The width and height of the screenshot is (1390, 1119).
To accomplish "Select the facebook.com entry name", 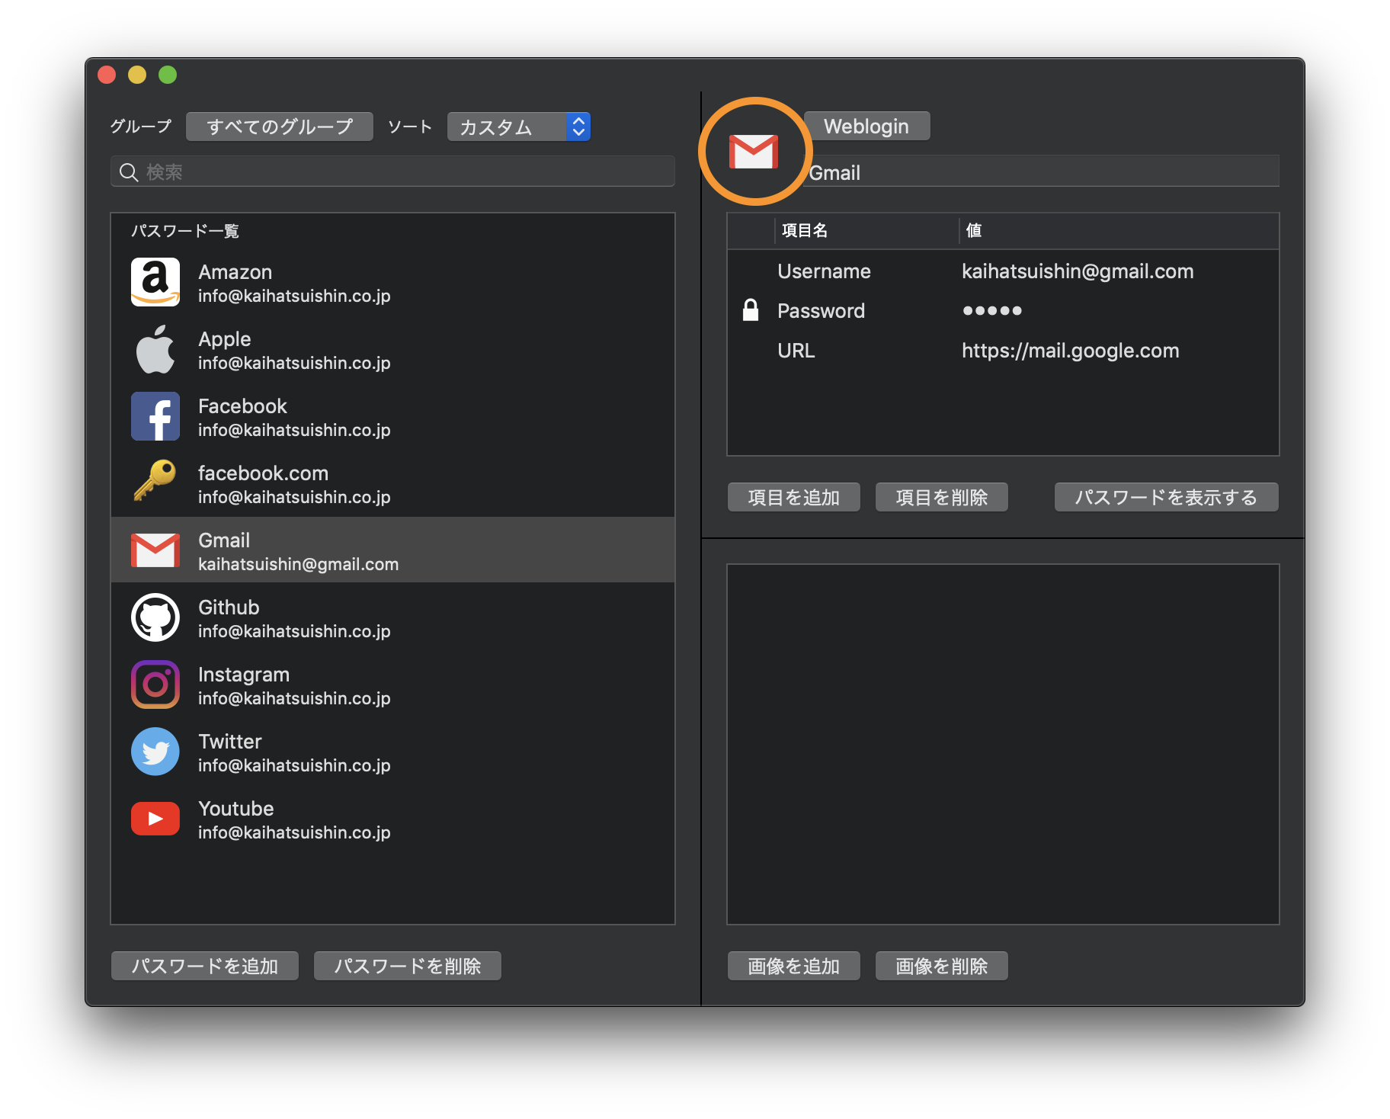I will 263,473.
